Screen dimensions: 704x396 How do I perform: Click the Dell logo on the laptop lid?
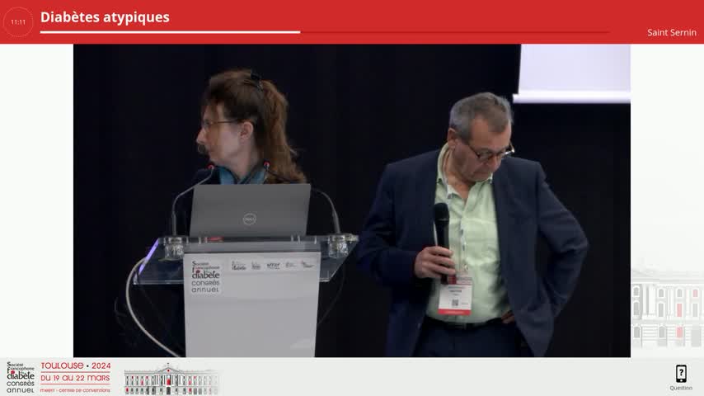pyautogui.click(x=249, y=219)
